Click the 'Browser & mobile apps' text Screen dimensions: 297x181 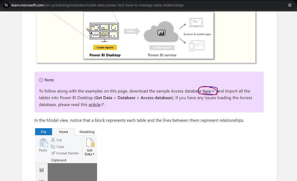(197, 34)
